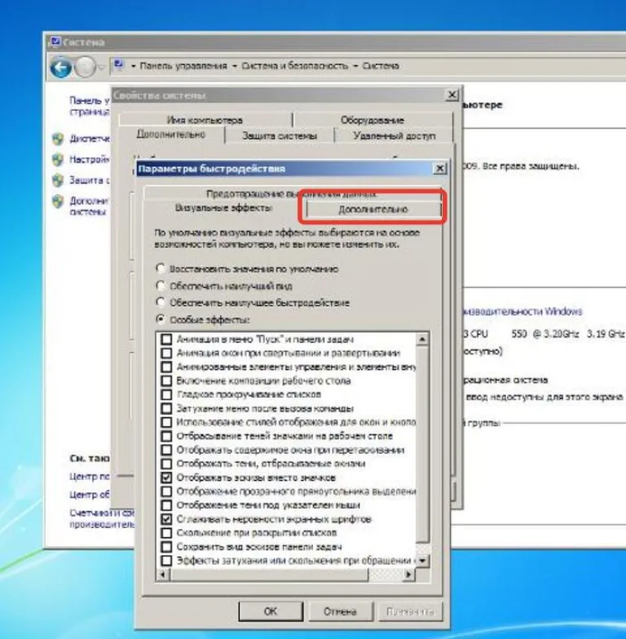Click effects list scroll down arrow
This screenshot has height=639, width=626.
pos(422,561)
